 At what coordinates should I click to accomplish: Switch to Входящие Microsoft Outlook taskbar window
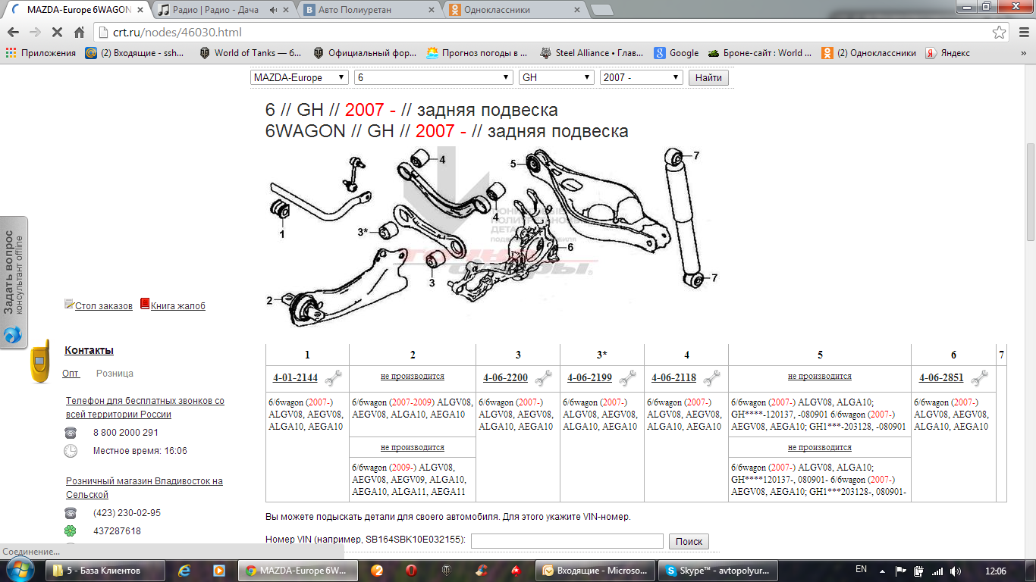[594, 570]
